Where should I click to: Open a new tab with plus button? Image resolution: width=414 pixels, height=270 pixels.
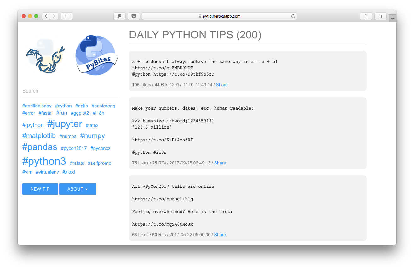click(x=393, y=19)
